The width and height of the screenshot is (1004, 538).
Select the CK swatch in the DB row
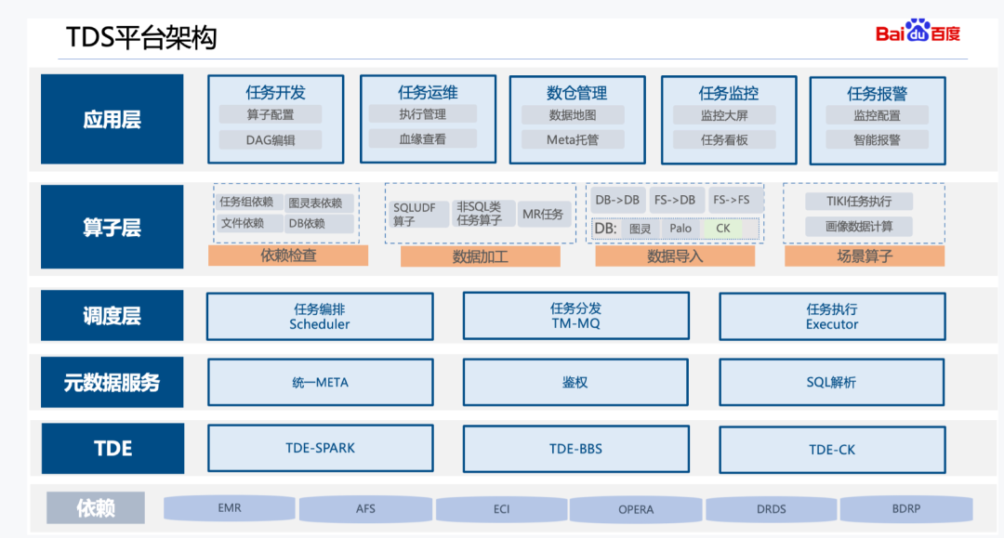click(723, 228)
